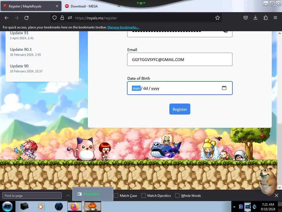
Task: Click the Email input field
Action: (x=180, y=59)
